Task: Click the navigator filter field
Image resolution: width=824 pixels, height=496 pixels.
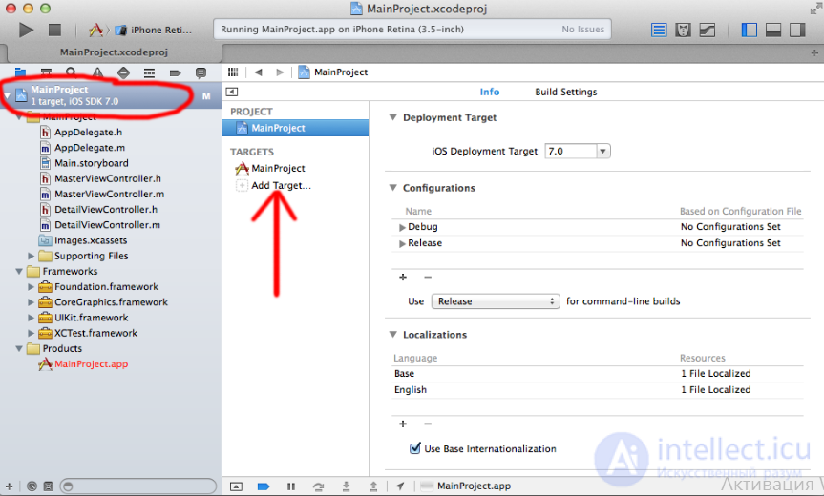Action: 138,486
